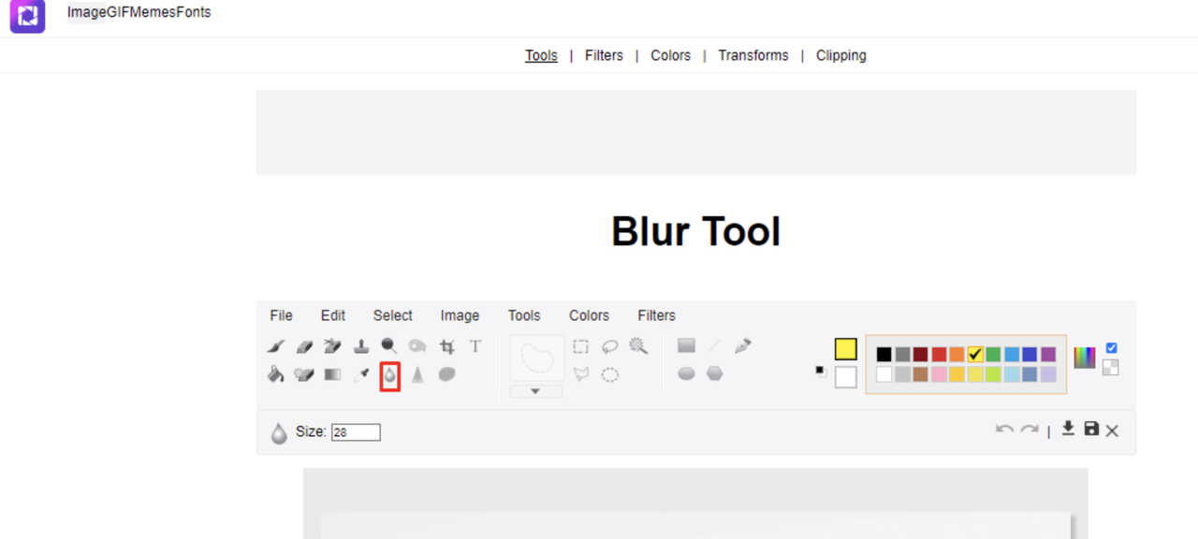Screen dimensions: 1198x539
Task: Pick the dark red palette swatch
Action: (920, 355)
